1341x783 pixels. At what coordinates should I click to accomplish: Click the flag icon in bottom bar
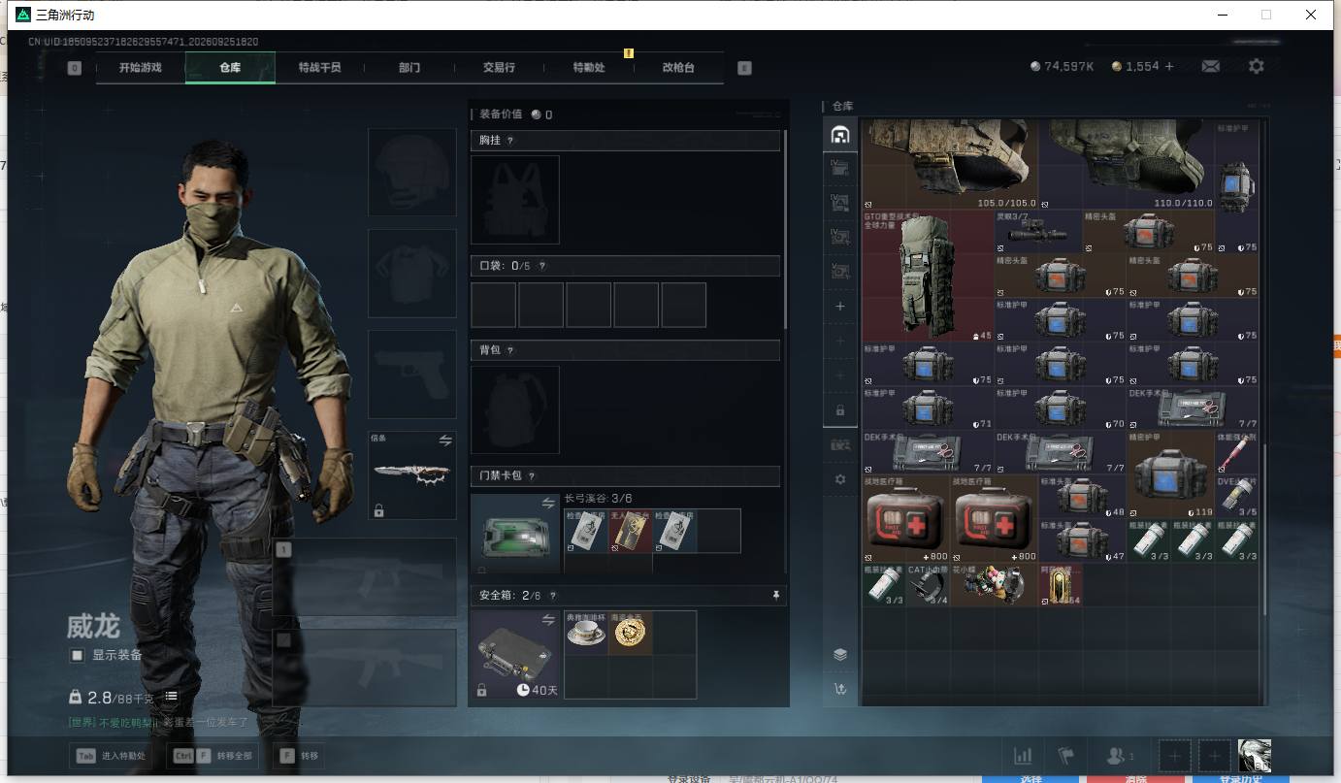[1065, 756]
